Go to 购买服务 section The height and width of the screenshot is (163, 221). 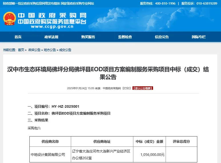(88, 37)
